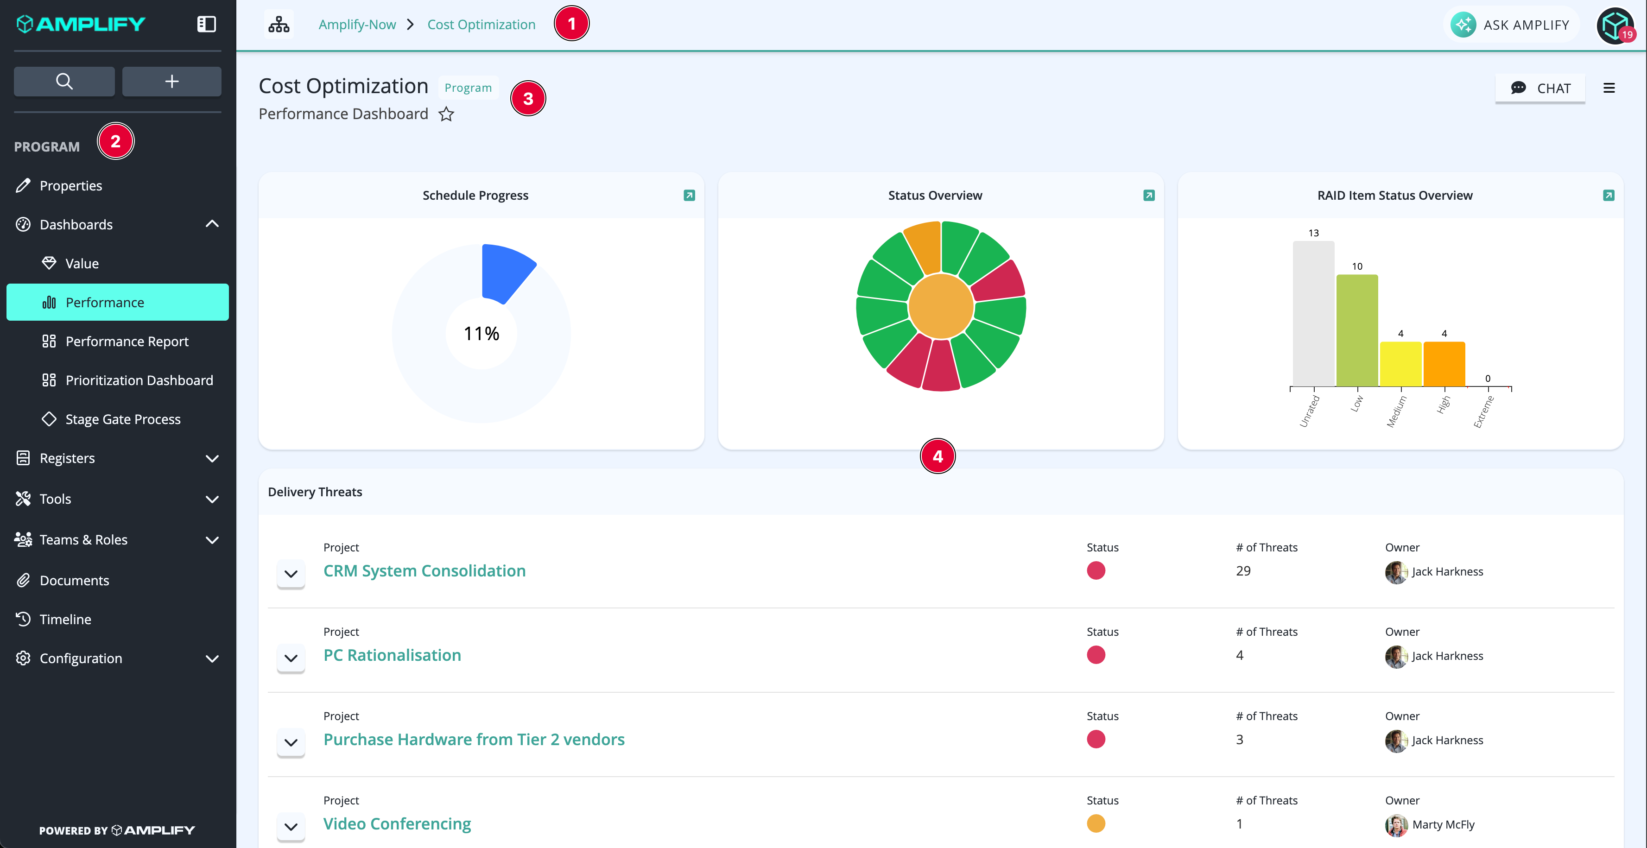Expand the Registers section
The image size is (1647, 848).
[212, 459]
